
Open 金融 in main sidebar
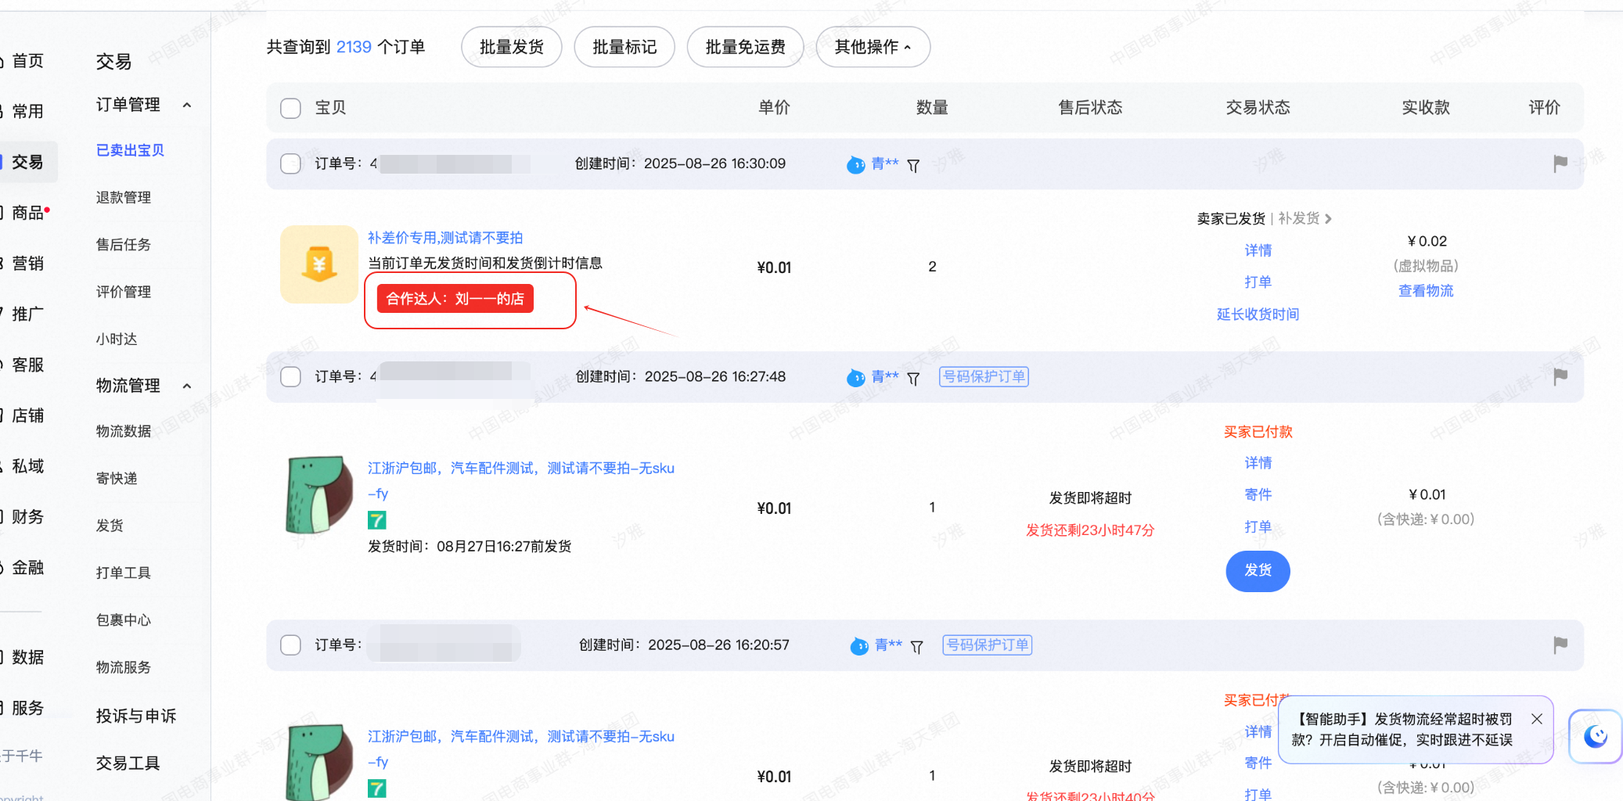point(27,568)
